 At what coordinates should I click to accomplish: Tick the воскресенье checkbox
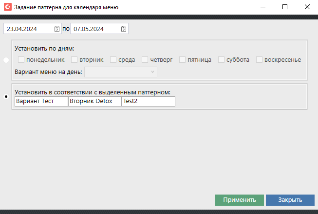[260, 60]
